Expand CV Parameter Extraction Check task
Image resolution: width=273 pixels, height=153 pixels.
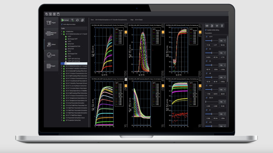62,118
